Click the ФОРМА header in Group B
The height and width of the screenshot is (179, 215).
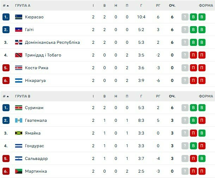pos(206,96)
